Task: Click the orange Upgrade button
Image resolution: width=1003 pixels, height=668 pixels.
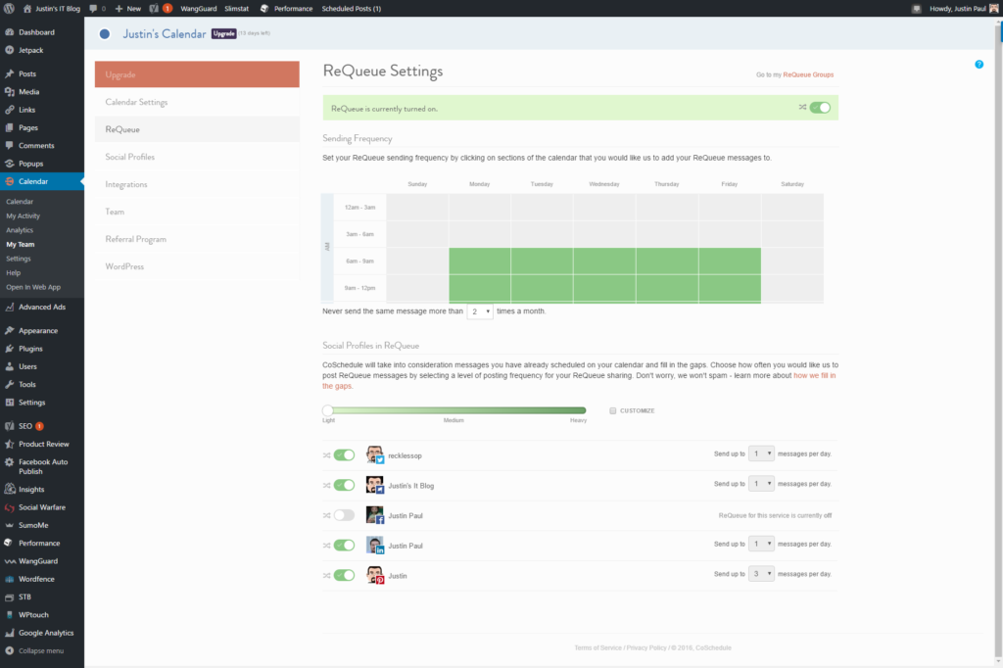Action: pos(197,74)
